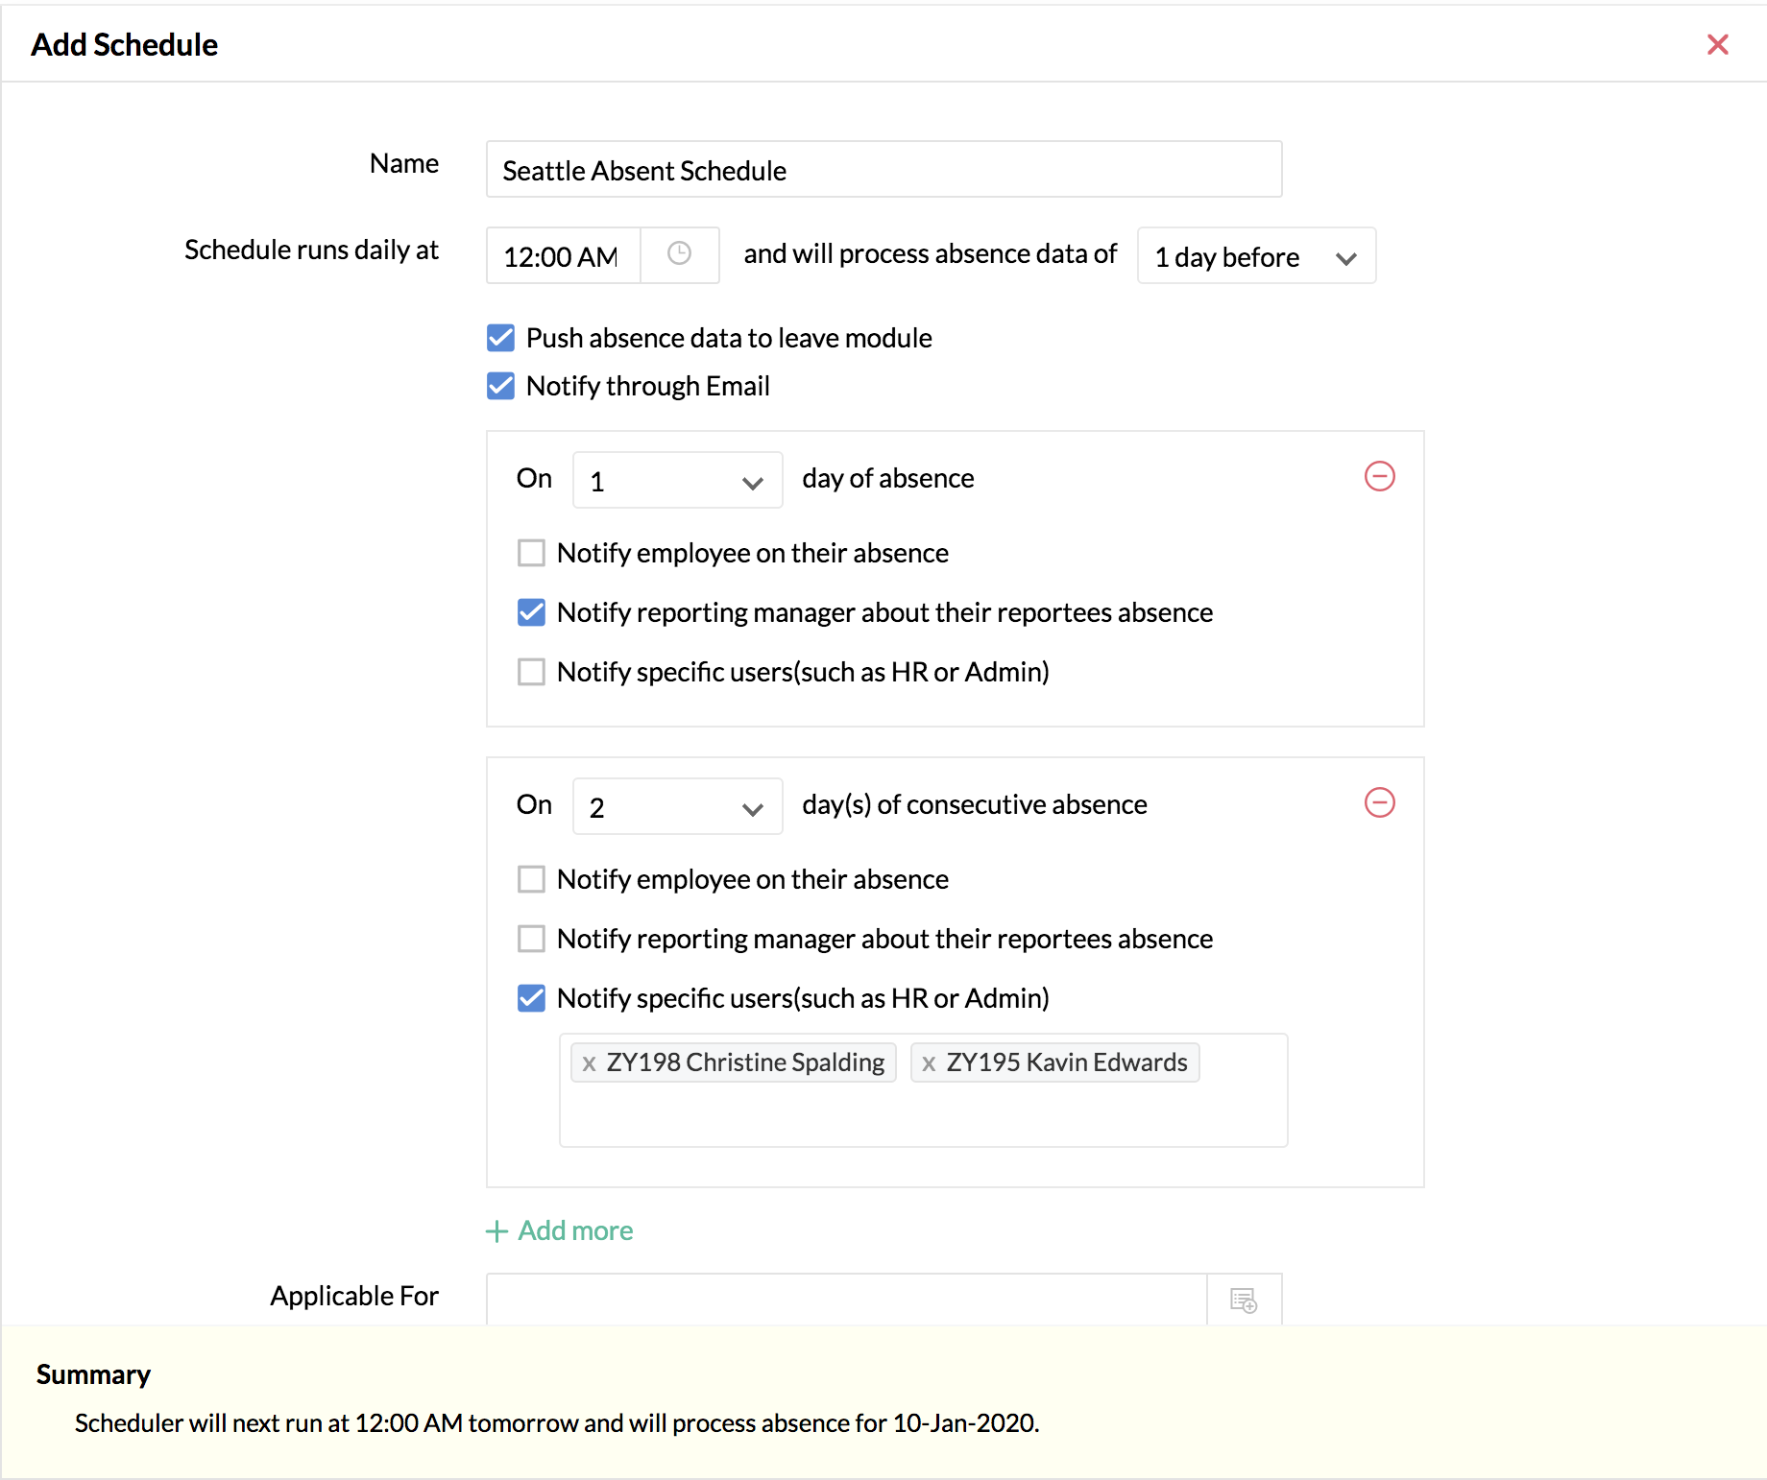The height and width of the screenshot is (1480, 1767).
Task: Remove ZY195 Kavin Edwards from recipients
Action: click(929, 1063)
